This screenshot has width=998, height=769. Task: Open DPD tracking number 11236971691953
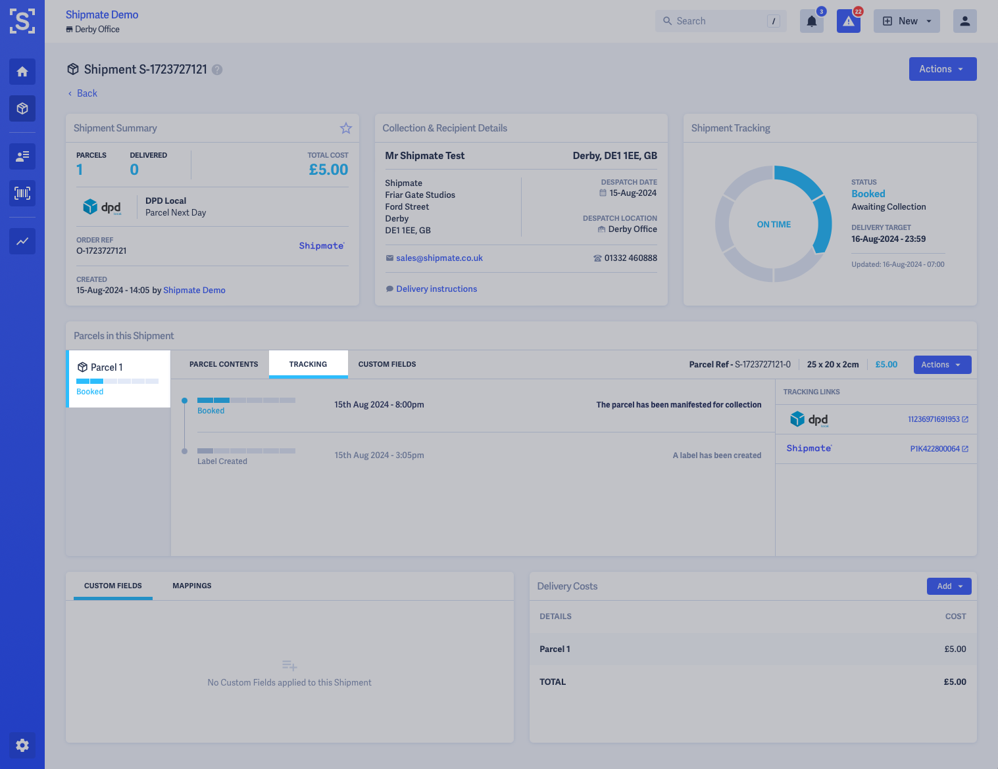(934, 419)
